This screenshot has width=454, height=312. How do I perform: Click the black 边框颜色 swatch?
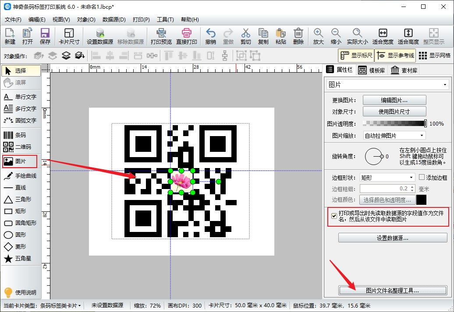(421, 200)
